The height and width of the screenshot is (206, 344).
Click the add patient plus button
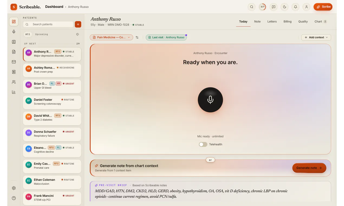click(78, 24)
